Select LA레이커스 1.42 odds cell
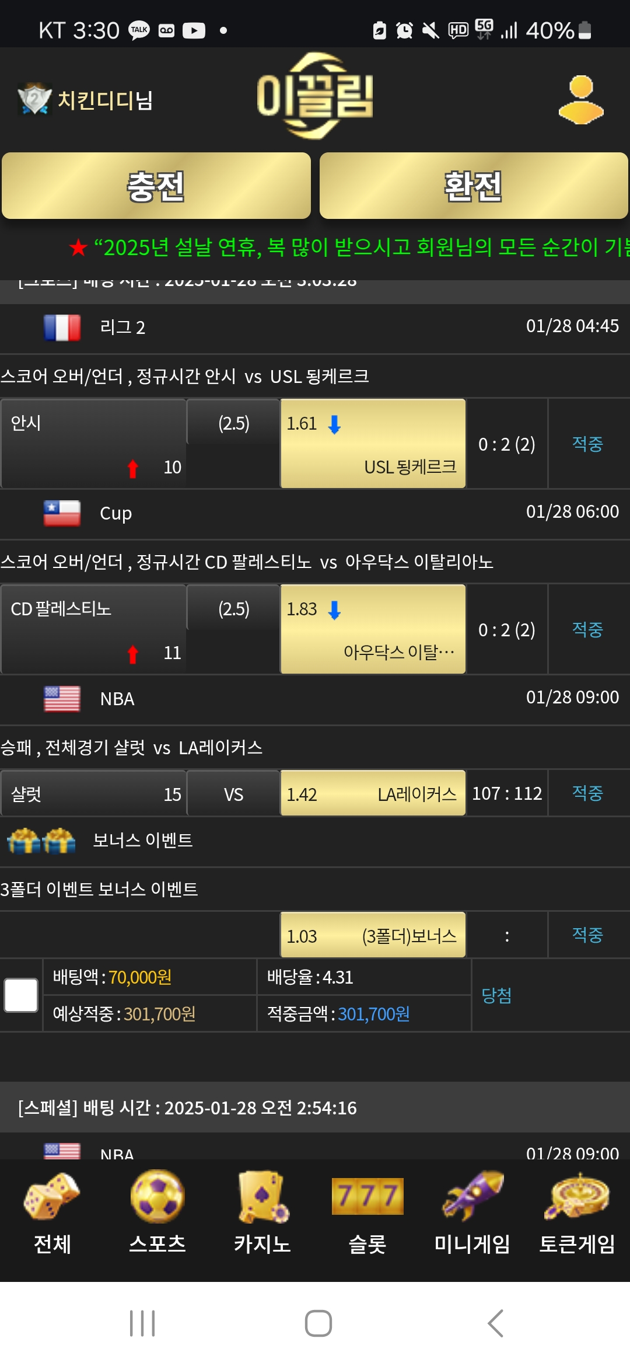The image size is (630, 1366). coord(373,793)
